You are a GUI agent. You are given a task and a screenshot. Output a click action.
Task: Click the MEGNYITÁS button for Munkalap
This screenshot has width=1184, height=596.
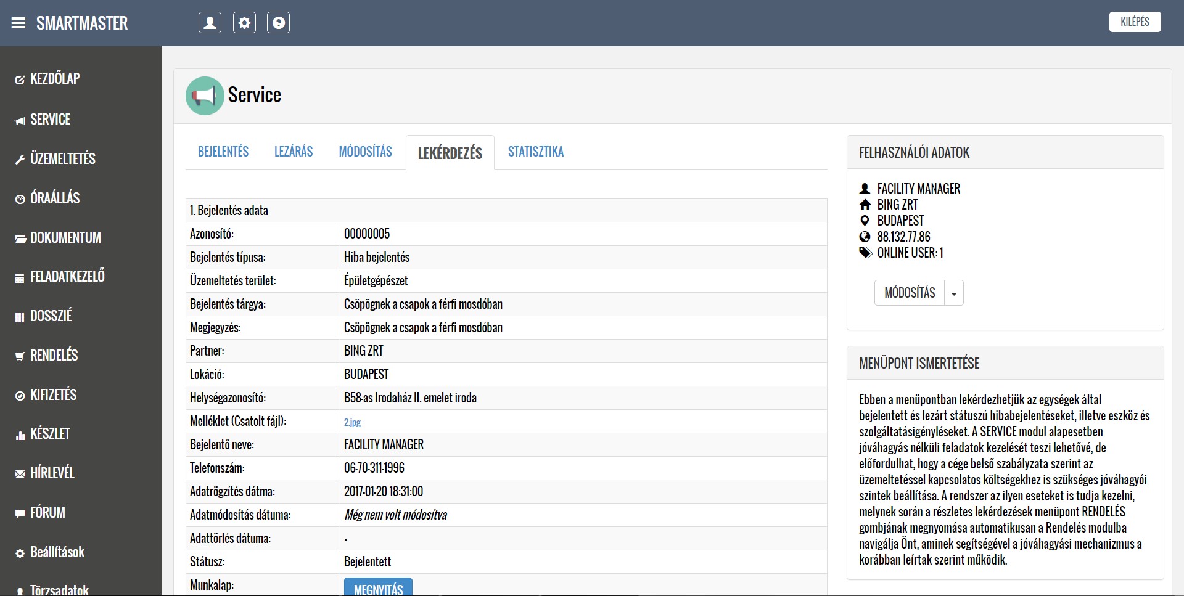pyautogui.click(x=378, y=588)
